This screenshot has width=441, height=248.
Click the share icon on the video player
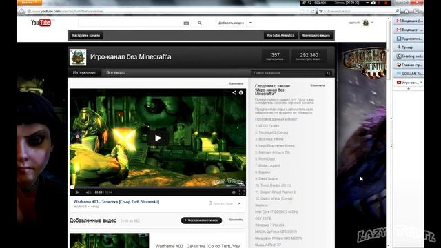pos(234,92)
